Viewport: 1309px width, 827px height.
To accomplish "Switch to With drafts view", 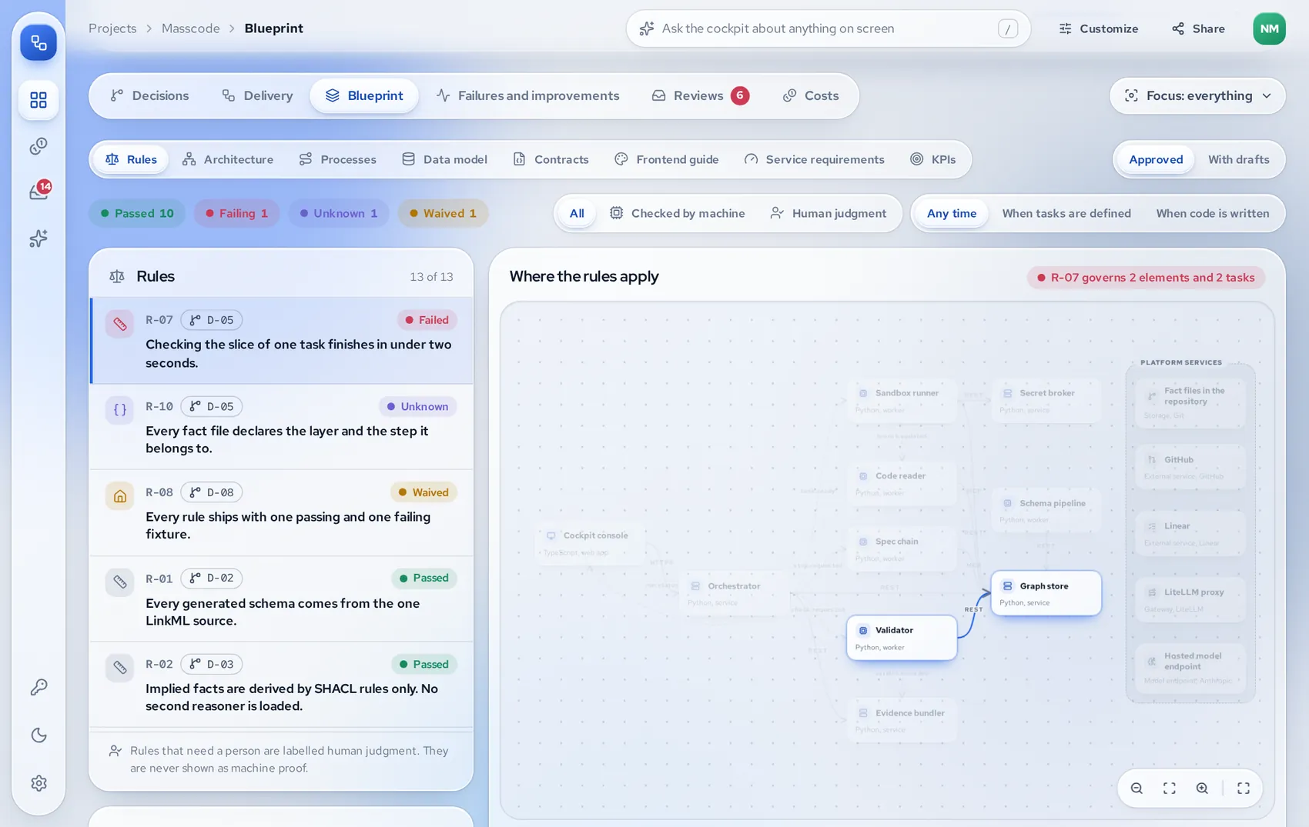I will (x=1238, y=159).
